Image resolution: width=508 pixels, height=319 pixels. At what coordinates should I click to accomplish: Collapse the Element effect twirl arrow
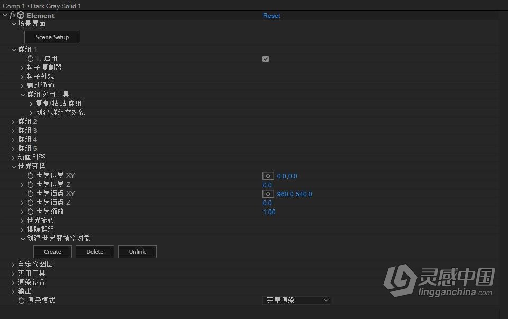(5, 15)
